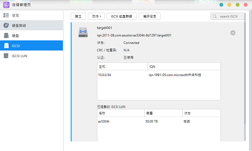
Task: Click the green window control dot
Action: pos(237,5)
